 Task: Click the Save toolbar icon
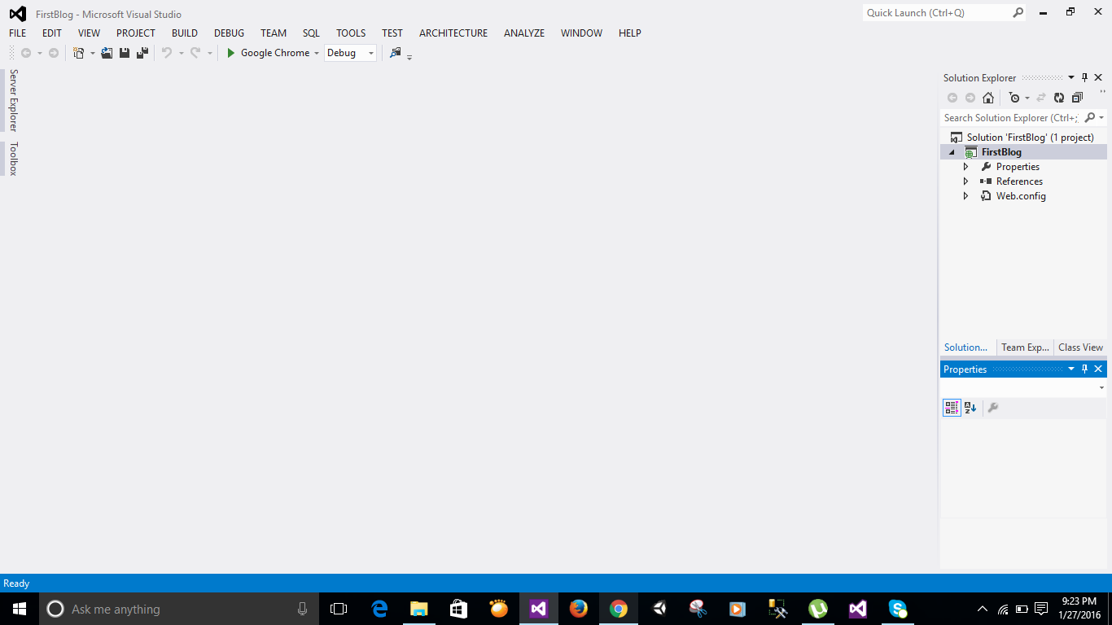click(125, 53)
